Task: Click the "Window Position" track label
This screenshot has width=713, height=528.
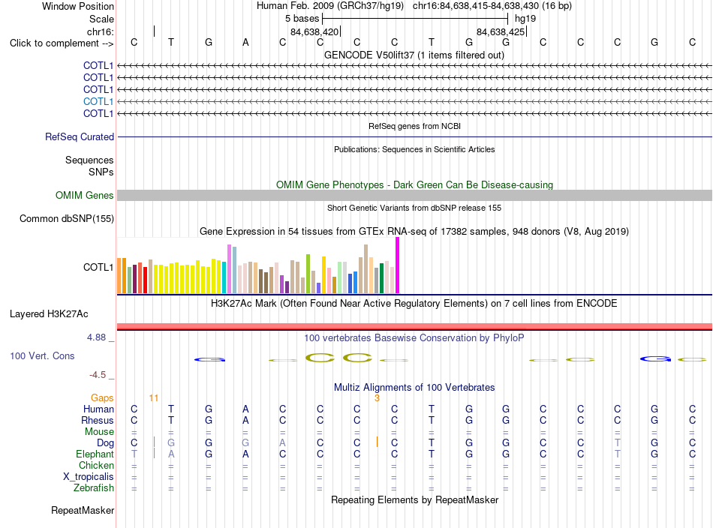Action: pos(78,6)
